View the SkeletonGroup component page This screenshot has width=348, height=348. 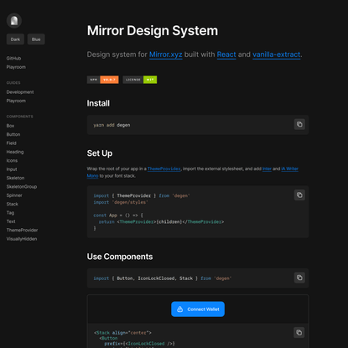(x=22, y=186)
